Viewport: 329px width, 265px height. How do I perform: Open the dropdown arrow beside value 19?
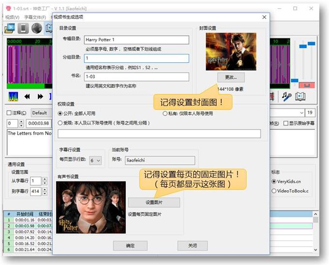(301, 112)
